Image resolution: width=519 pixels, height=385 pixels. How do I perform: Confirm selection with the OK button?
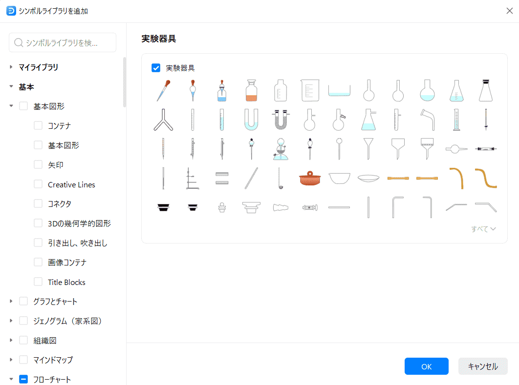(x=426, y=366)
